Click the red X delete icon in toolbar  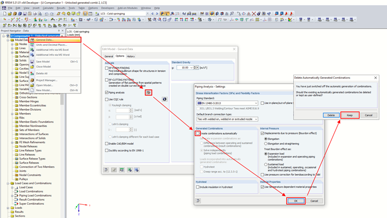tap(254, 14)
